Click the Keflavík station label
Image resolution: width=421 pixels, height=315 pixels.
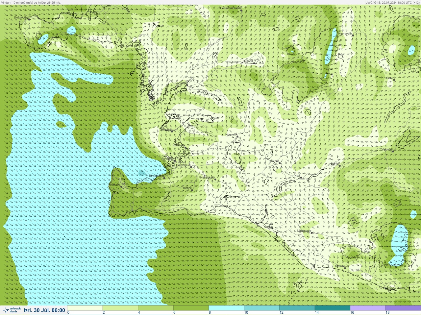coord(115,185)
